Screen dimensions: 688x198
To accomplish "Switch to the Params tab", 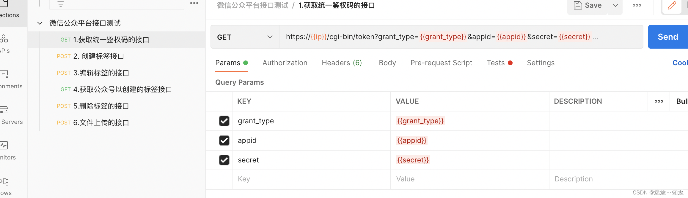I will [231, 63].
